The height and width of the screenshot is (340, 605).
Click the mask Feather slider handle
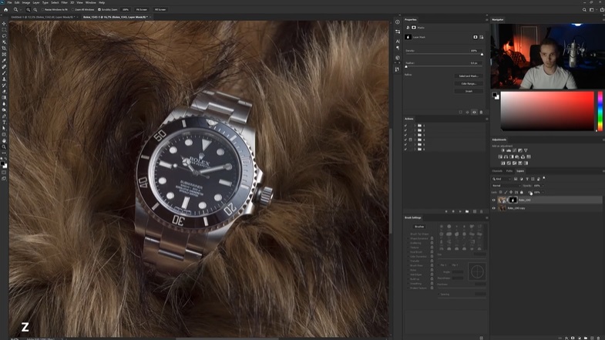click(406, 67)
